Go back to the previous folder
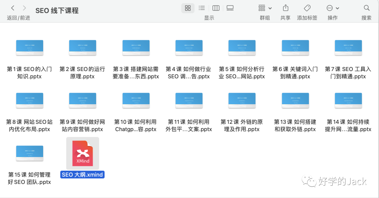Screen dimensions: 379x198 13,8
